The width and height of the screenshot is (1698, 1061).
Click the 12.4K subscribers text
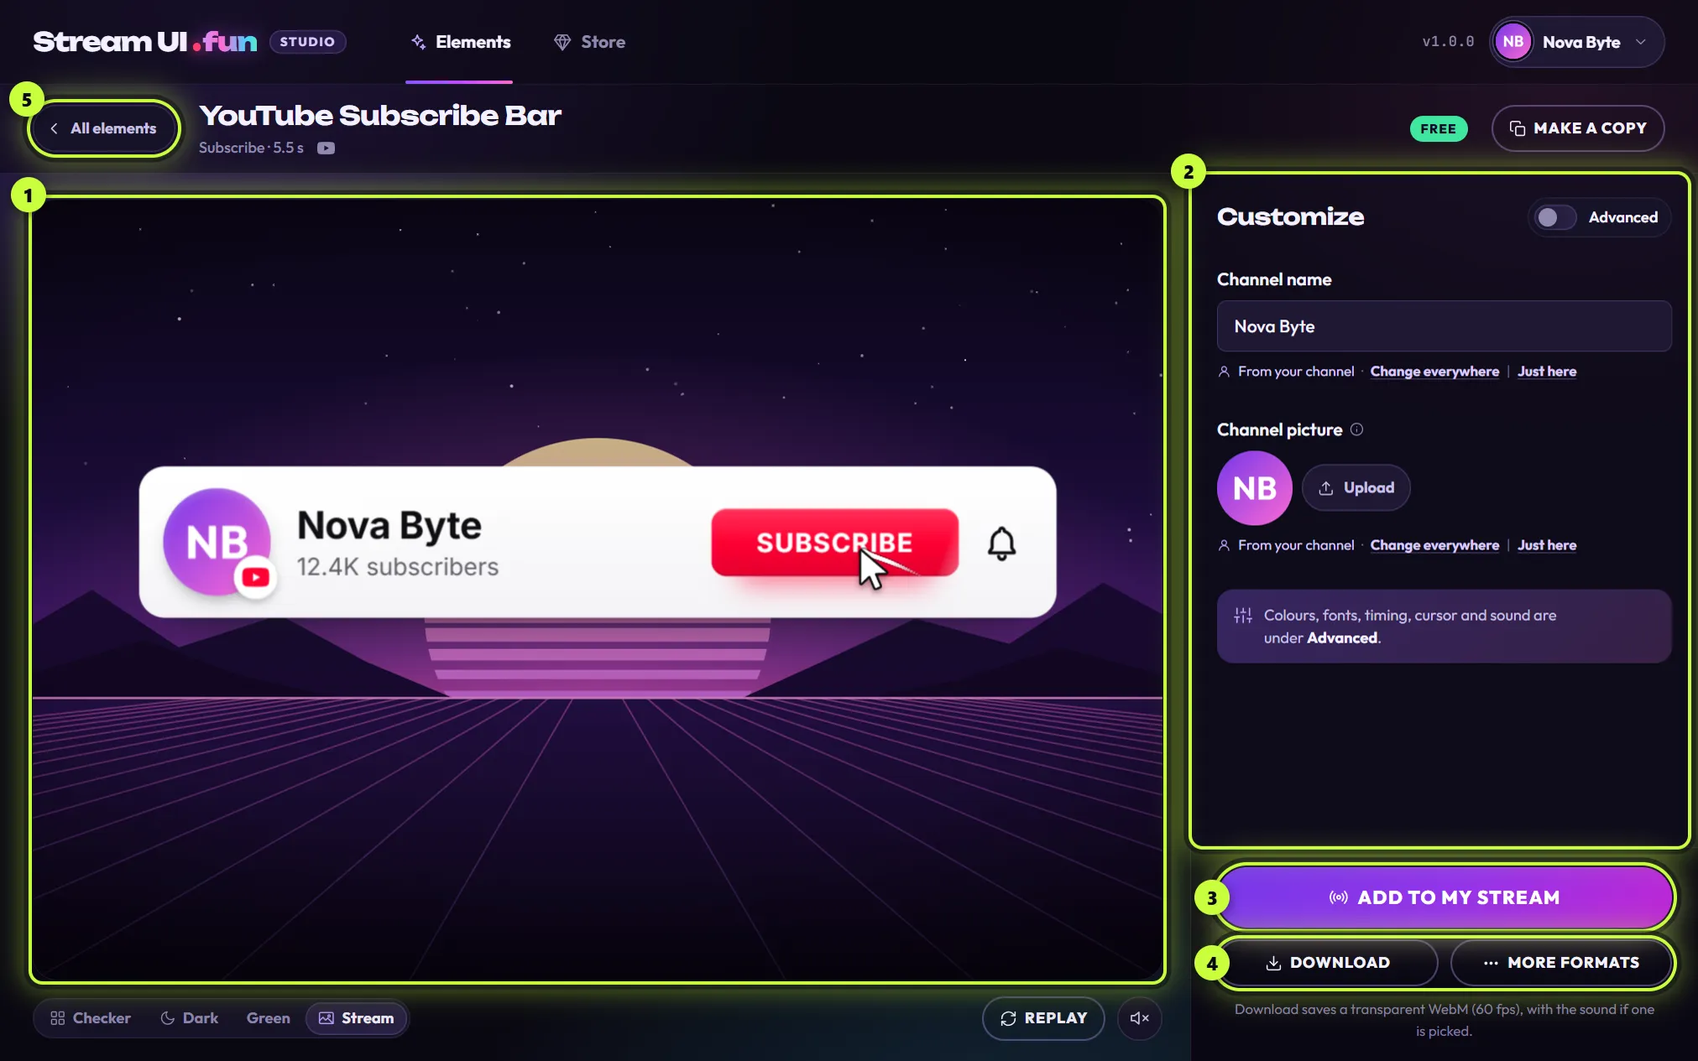click(x=398, y=567)
